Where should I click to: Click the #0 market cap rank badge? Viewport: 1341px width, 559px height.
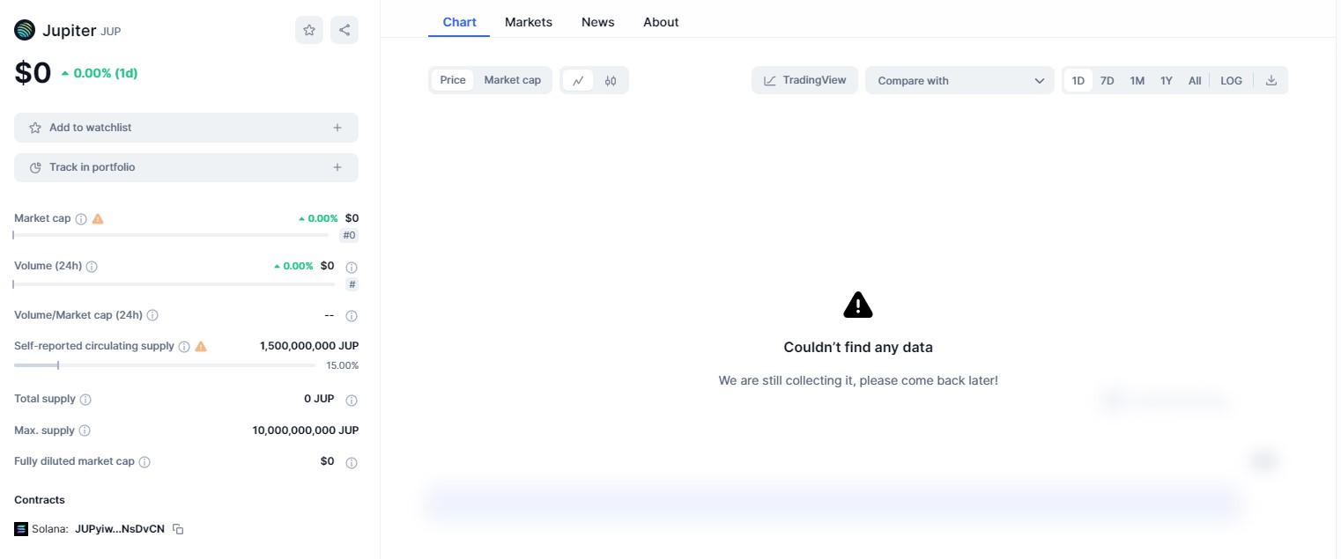[349, 235]
